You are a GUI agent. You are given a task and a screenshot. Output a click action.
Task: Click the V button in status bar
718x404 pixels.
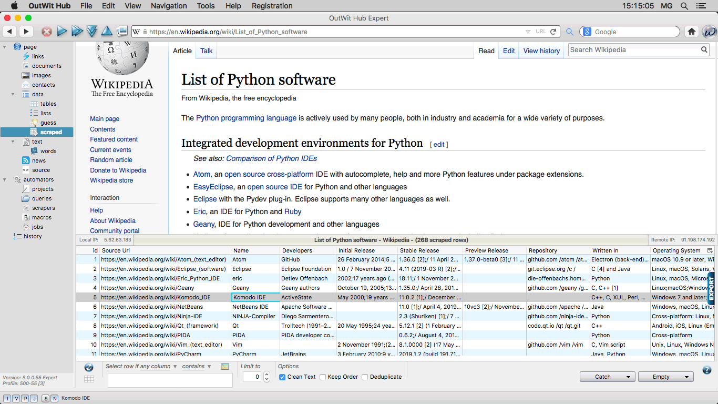tap(16, 398)
